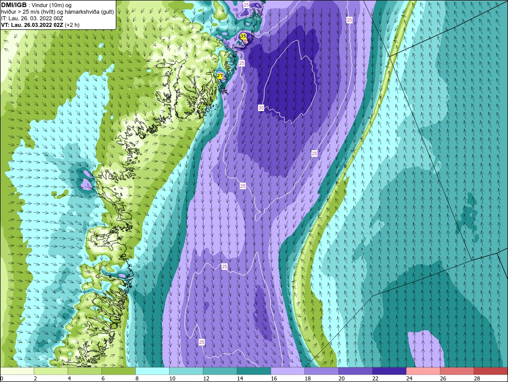Viewport: 508px width, 382px height.
Task: Click the colorbar tick label 18
Action: [x=307, y=378]
